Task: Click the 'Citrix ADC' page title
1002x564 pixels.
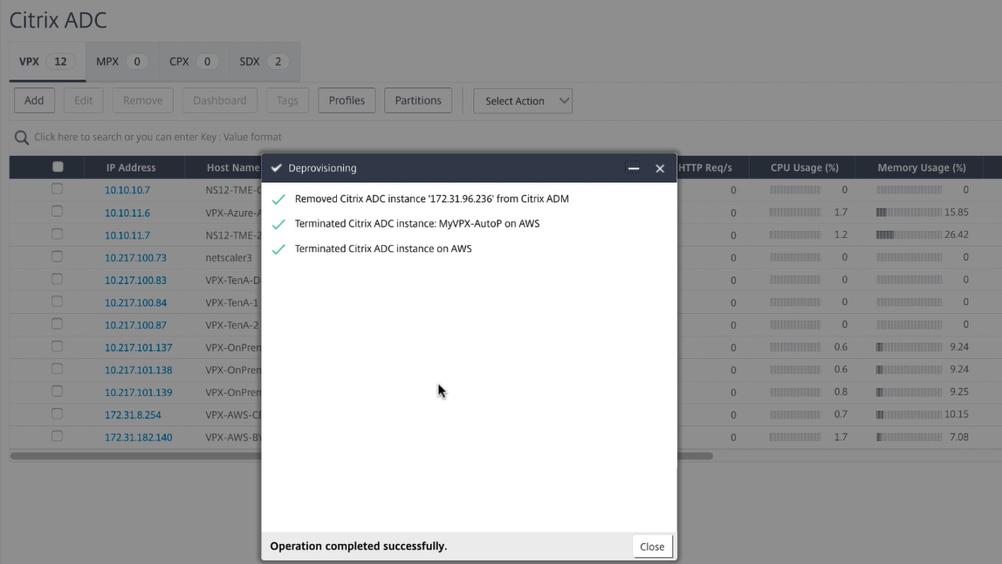Action: [x=58, y=20]
